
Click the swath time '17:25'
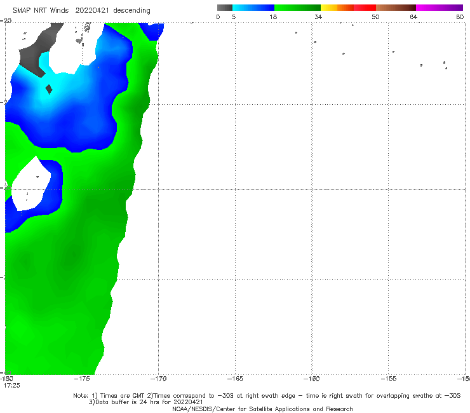tap(11, 386)
